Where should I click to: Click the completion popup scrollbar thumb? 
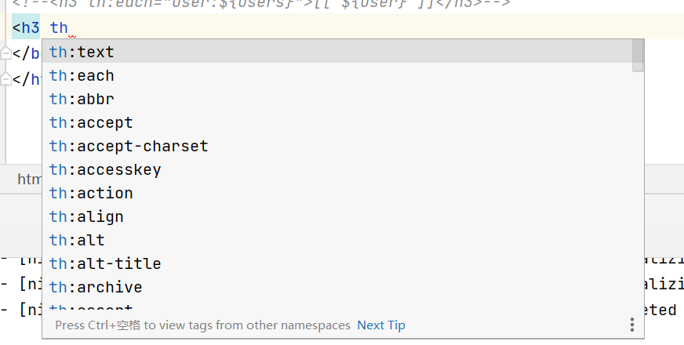pos(638,56)
